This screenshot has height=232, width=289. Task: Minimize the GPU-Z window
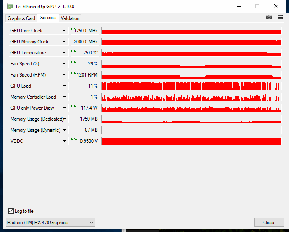click(239, 6)
